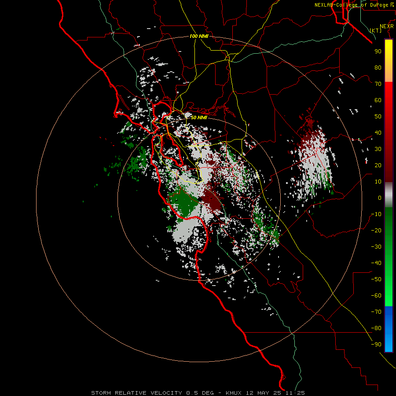This screenshot has height=396, width=396.
Task: Click the "50 NMI" range ring label
Action: tap(199, 117)
